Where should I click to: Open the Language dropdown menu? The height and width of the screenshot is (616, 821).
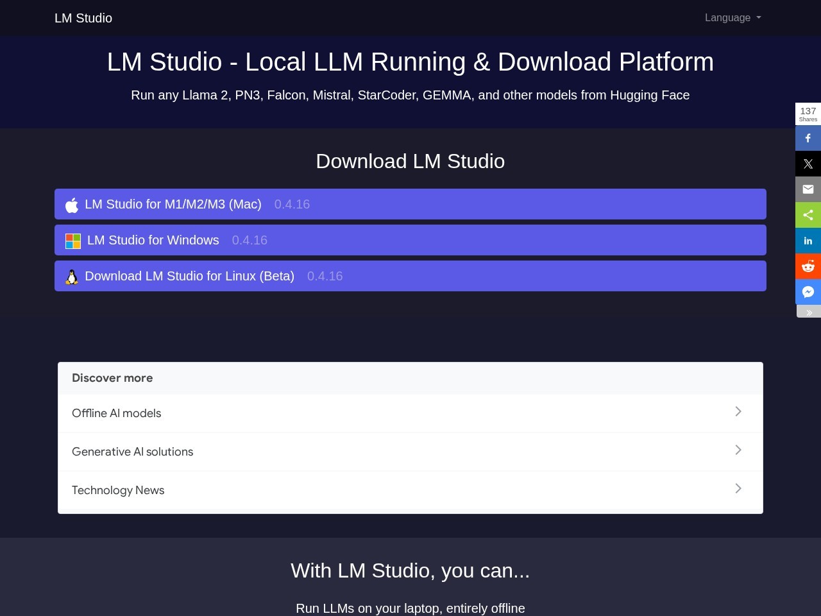click(732, 18)
